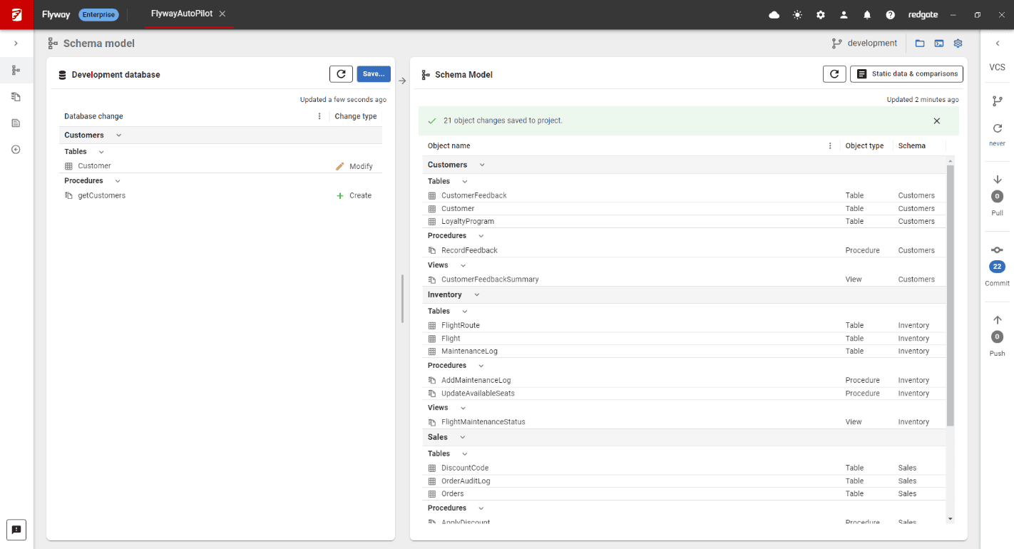The height and width of the screenshot is (549, 1014).
Task: Close the FlywayAutoPilot tab
Action: point(222,14)
